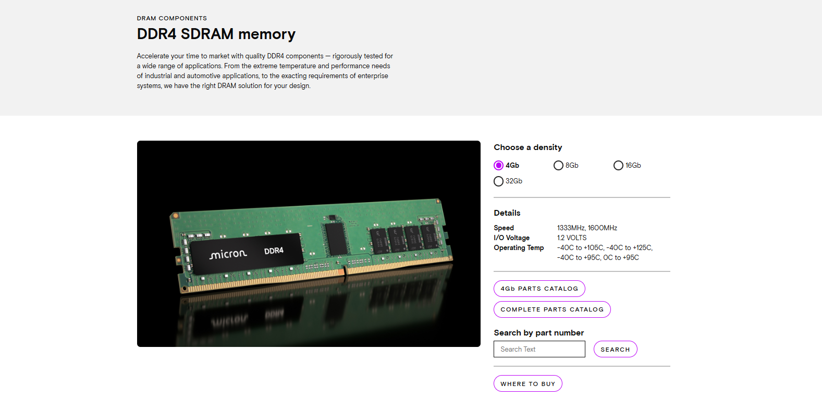Click the Micron logo on the module label
The height and width of the screenshot is (398, 822).
click(x=228, y=254)
